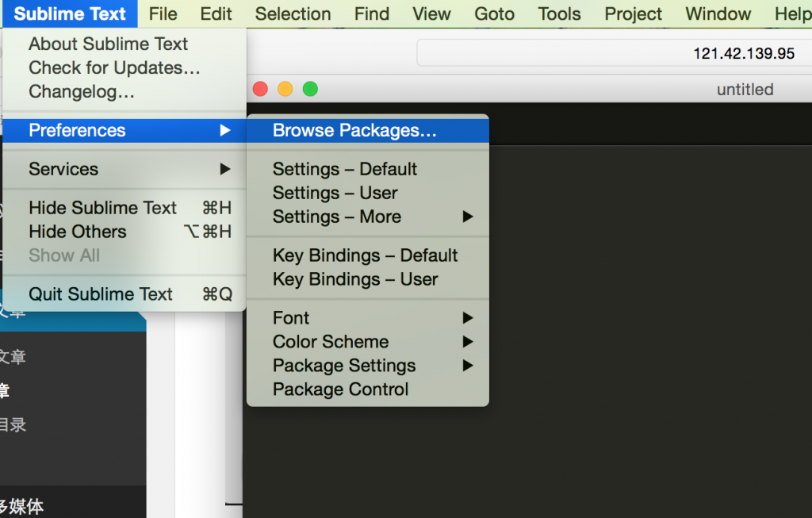Image resolution: width=812 pixels, height=518 pixels.
Task: Expand the Color Scheme submenu
Action: [x=368, y=342]
